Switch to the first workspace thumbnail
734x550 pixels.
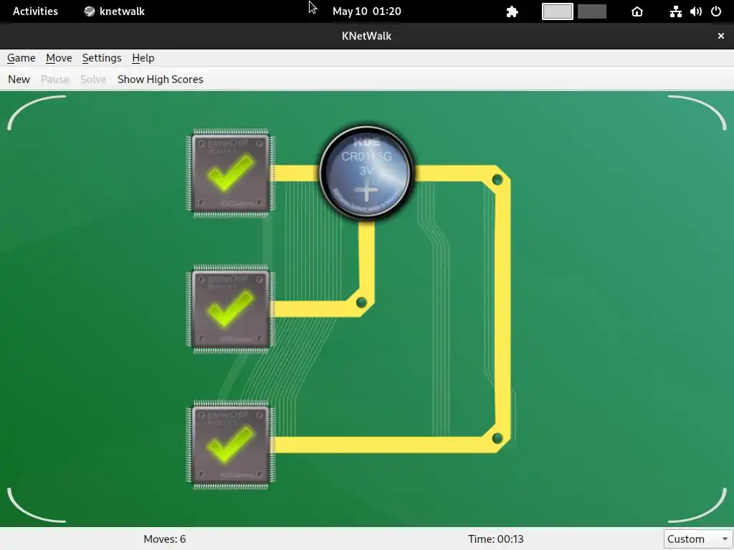point(558,11)
